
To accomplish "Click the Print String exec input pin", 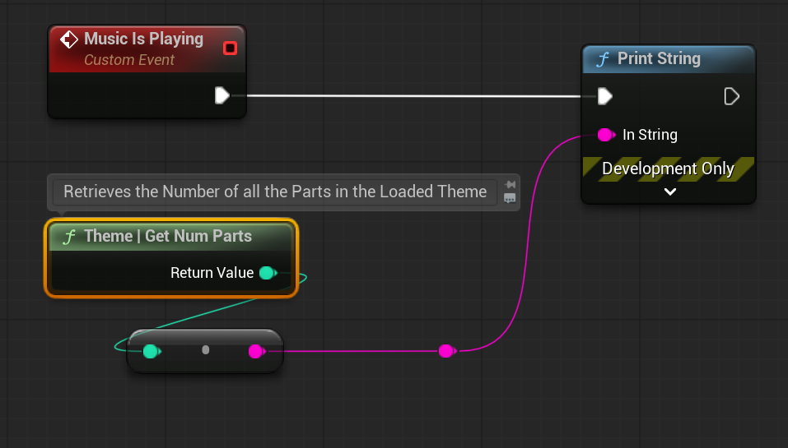I will tap(604, 96).
